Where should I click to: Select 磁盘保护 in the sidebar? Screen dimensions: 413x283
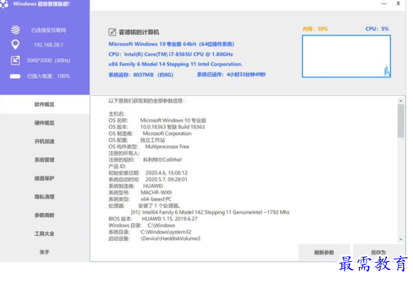point(45,178)
